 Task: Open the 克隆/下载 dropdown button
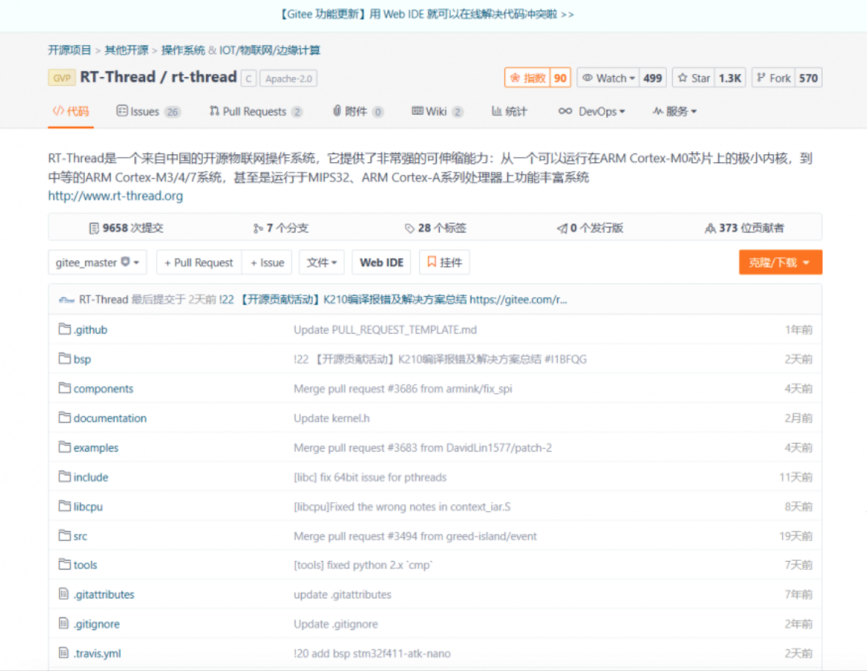point(780,262)
